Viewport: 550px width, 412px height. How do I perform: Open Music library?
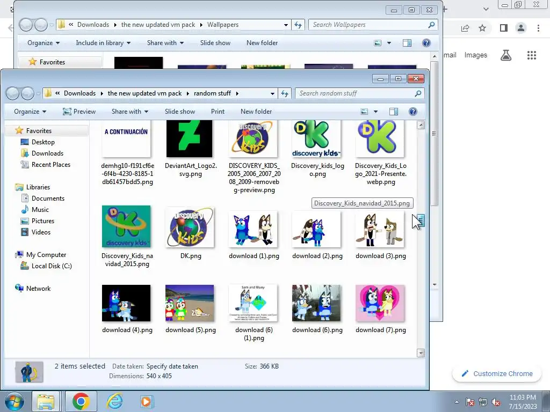(40, 210)
